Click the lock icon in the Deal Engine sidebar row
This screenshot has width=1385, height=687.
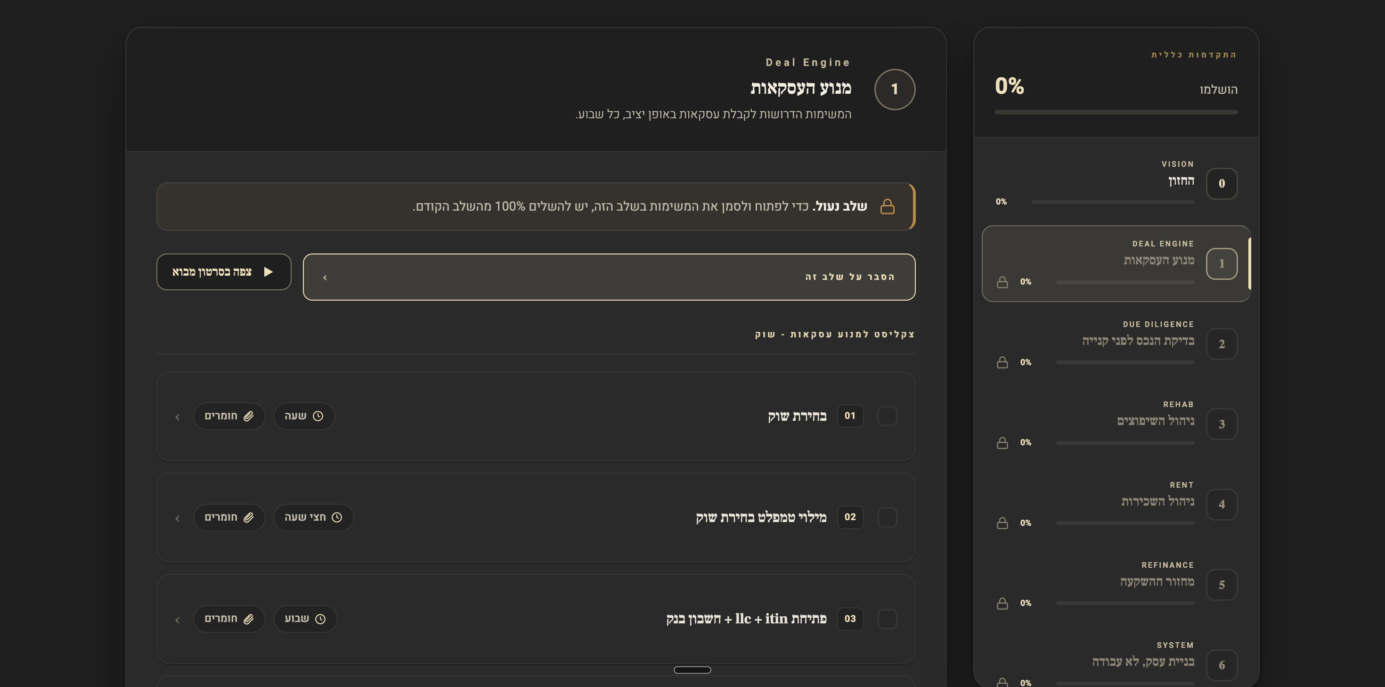click(1002, 282)
